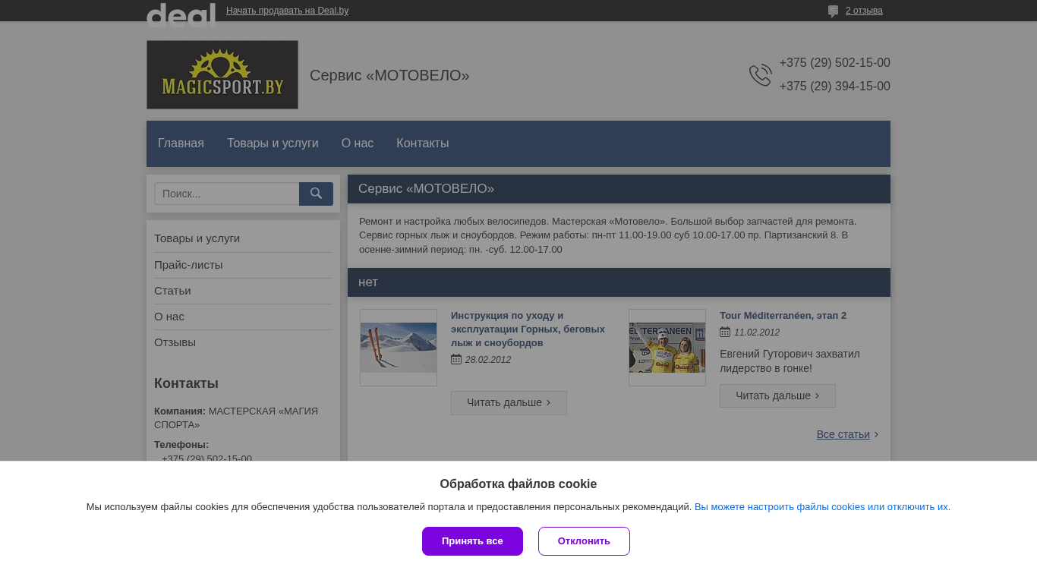Click phone number +375 (29) 502-15-00 in header

coord(834,63)
